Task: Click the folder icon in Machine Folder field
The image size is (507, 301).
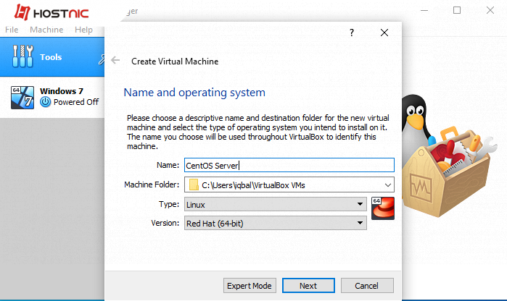Action: tap(194, 185)
